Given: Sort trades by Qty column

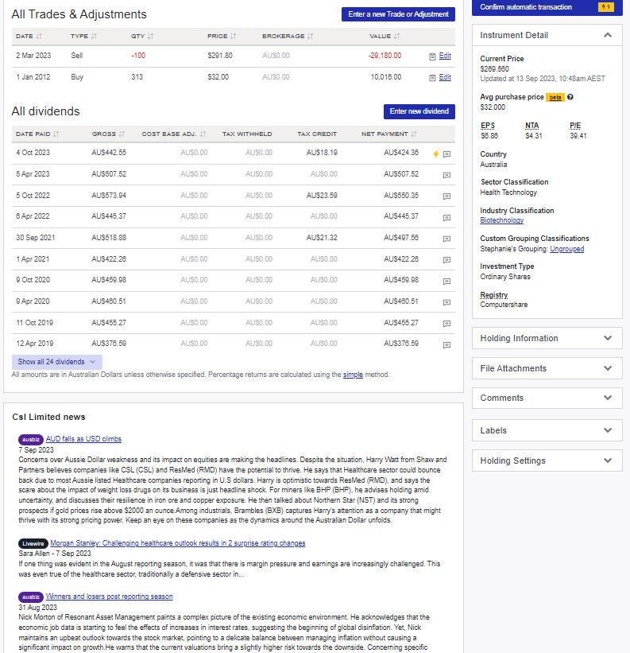Looking at the screenshot, I should (150, 37).
